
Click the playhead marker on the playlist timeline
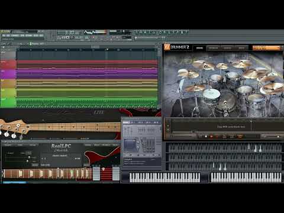[x=107, y=49]
